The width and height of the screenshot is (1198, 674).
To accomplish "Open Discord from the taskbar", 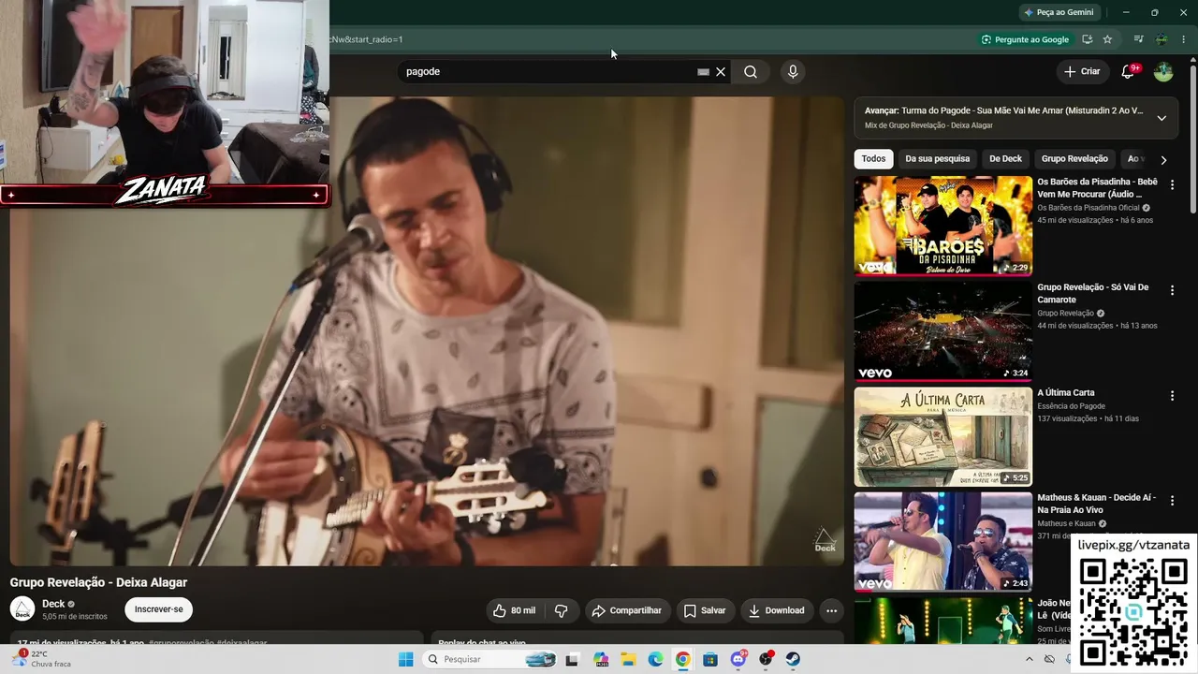I will pos(738,659).
